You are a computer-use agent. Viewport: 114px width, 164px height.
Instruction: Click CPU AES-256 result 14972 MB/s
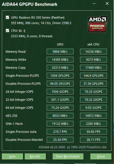point(94,116)
